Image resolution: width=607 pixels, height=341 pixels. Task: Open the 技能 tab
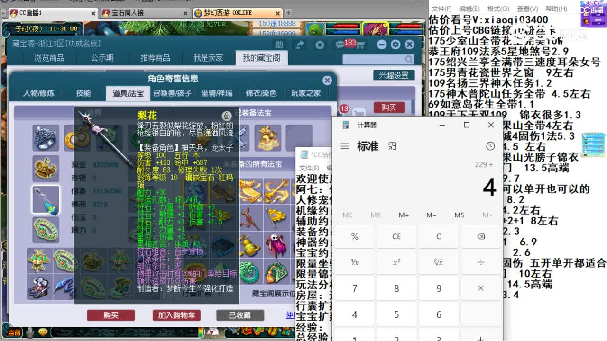click(83, 93)
